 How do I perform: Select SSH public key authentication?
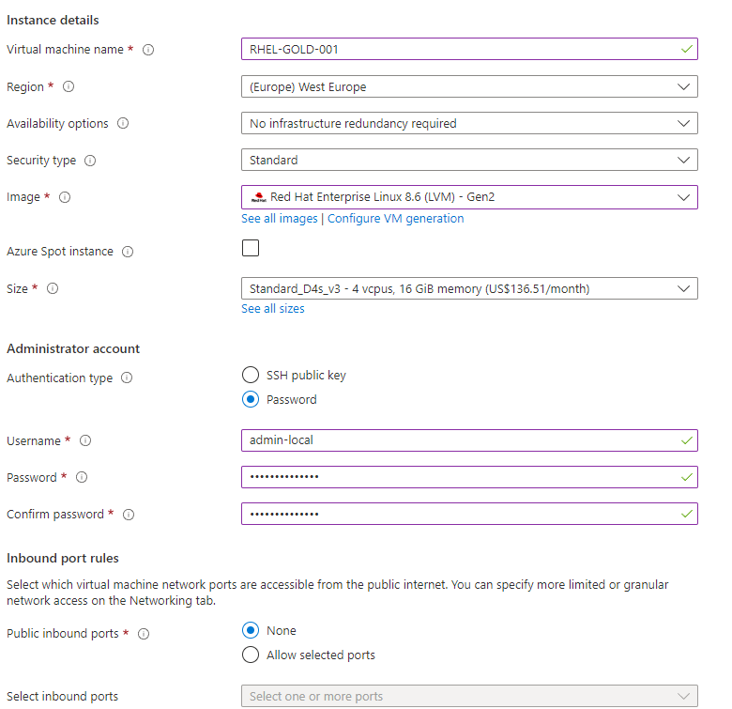click(251, 375)
